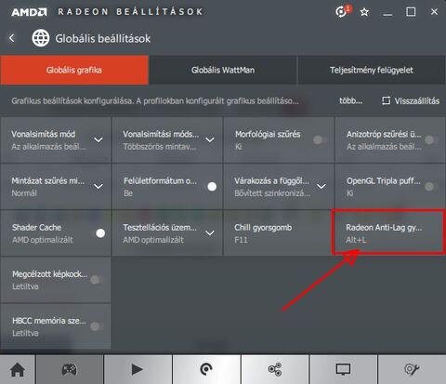This screenshot has height=384, width=446.
Task: Open the Connect share icon tab
Action: click(x=275, y=369)
